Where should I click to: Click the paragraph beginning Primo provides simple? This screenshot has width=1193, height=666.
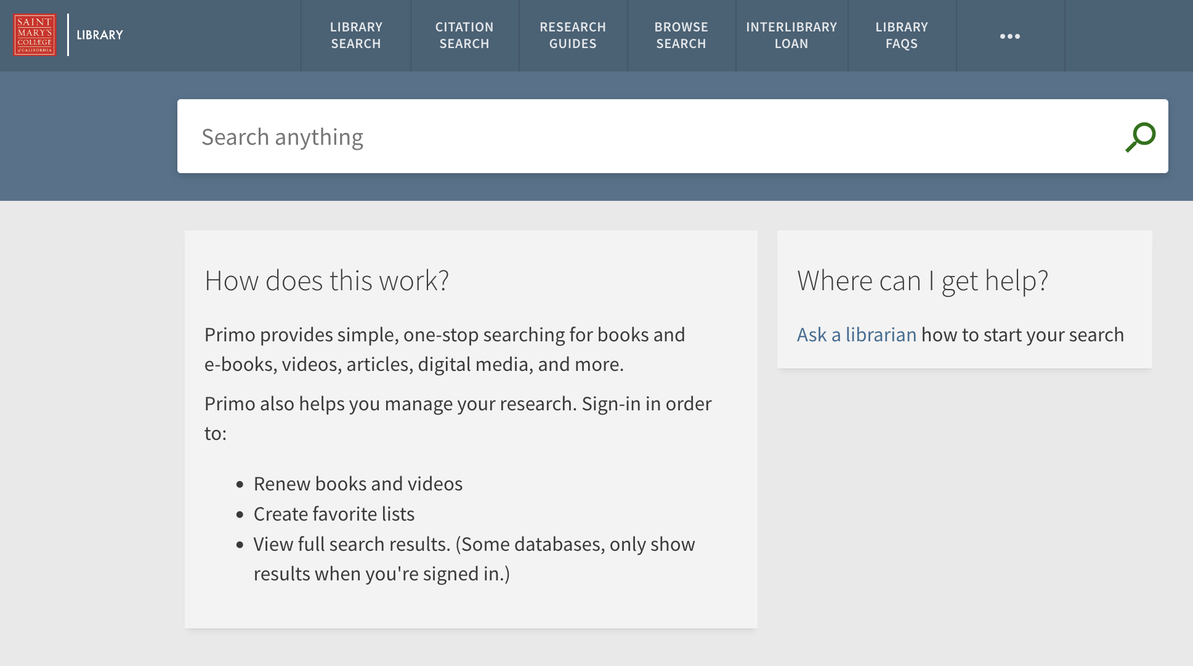pos(444,349)
